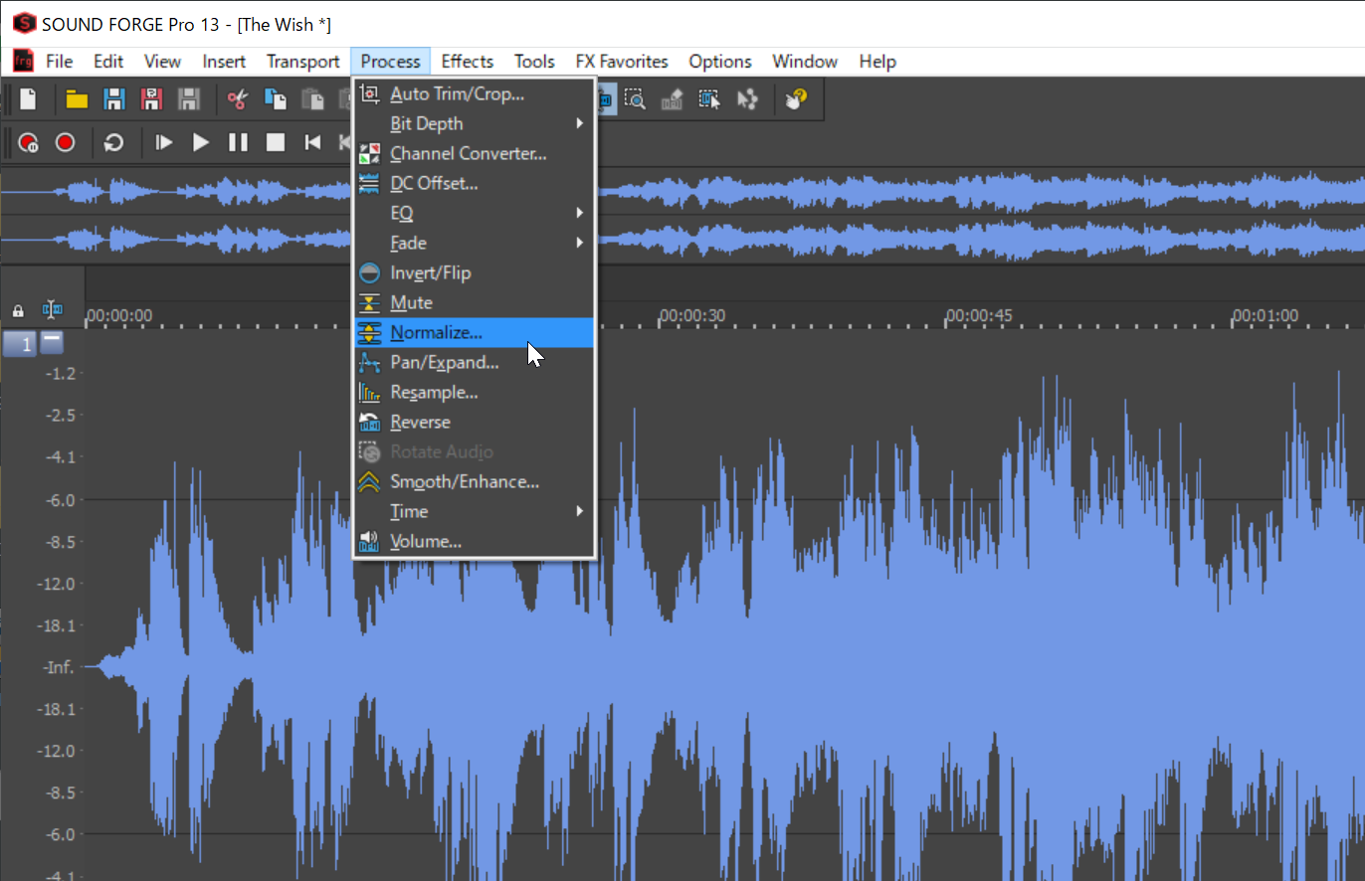This screenshot has height=881, width=1365.
Task: Click the Envelope tool icon
Action: (x=746, y=99)
